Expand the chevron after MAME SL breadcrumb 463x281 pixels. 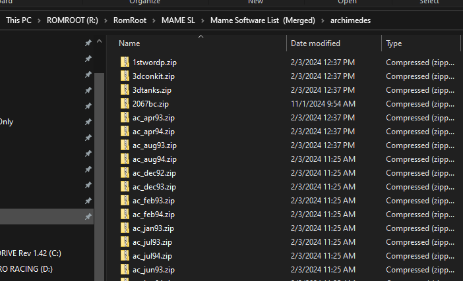[202, 20]
